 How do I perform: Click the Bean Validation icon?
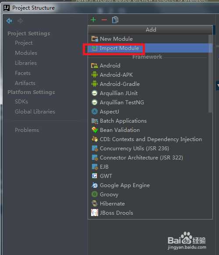click(x=95, y=130)
